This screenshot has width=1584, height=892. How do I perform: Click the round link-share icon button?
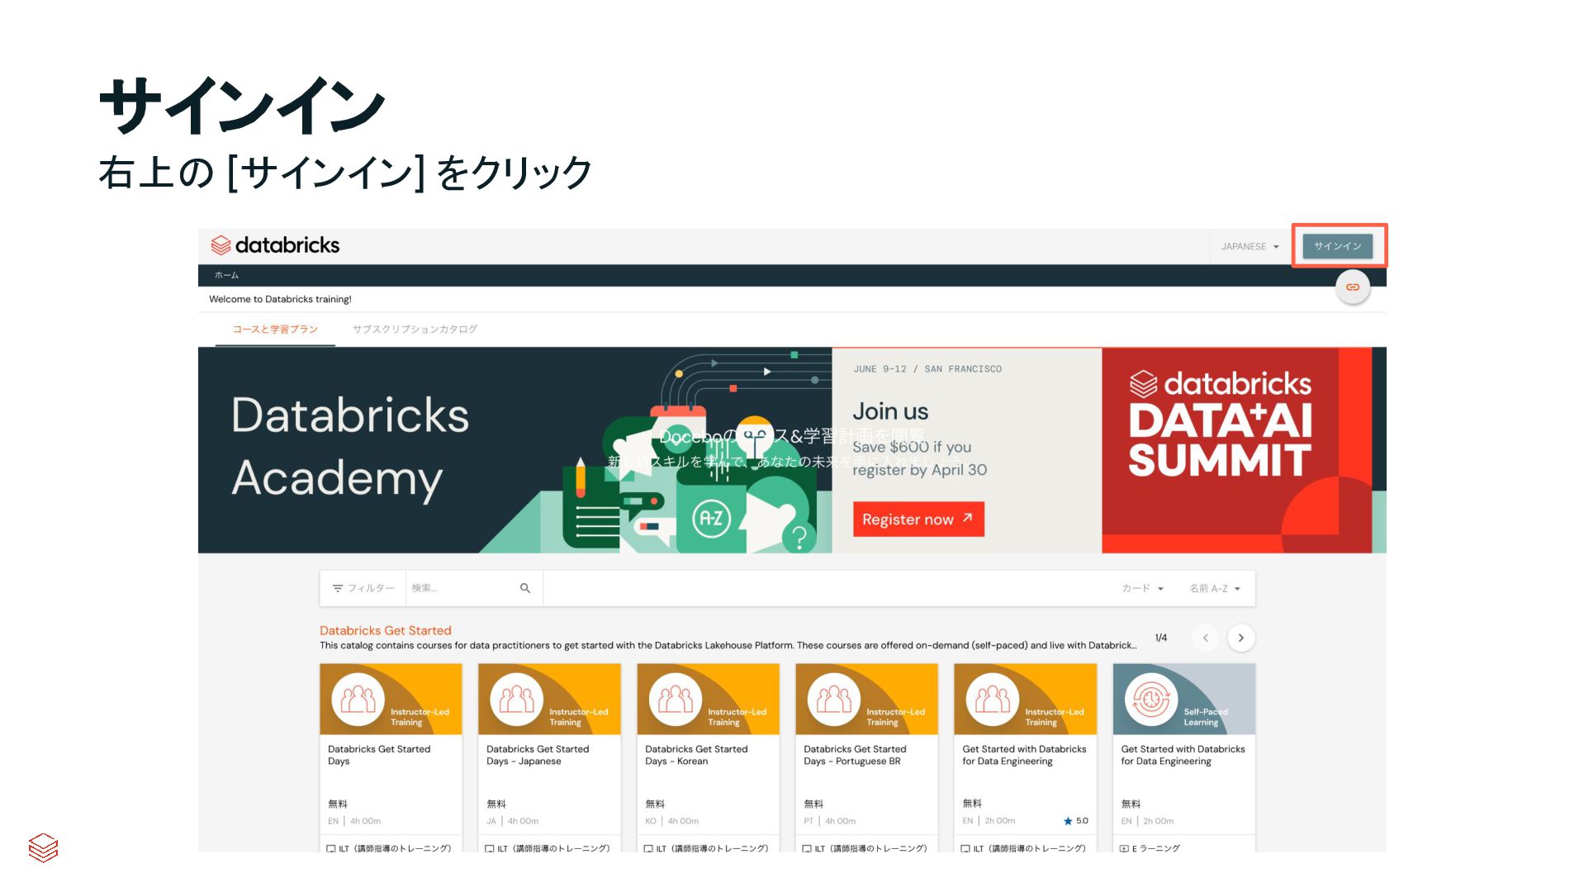pos(1353,287)
